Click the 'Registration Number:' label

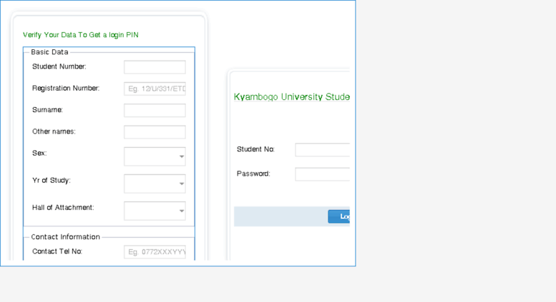coord(66,88)
